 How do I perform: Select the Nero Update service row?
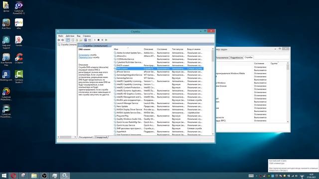(159, 106)
